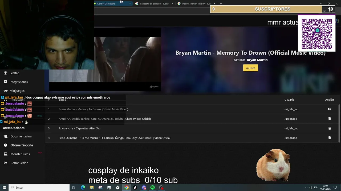Click artist name Bryan Martin under title
This screenshot has width=341, height=191.
point(257,60)
